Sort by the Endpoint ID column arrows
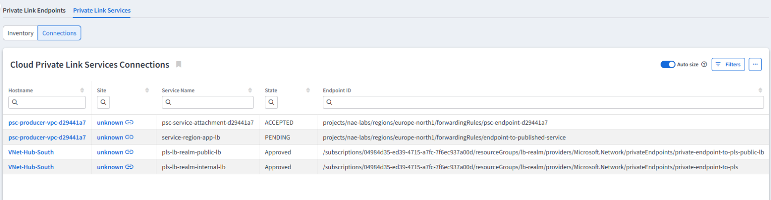 760,90
